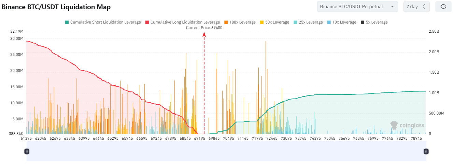Click the Current Price:69400 label

pyautogui.click(x=204, y=28)
